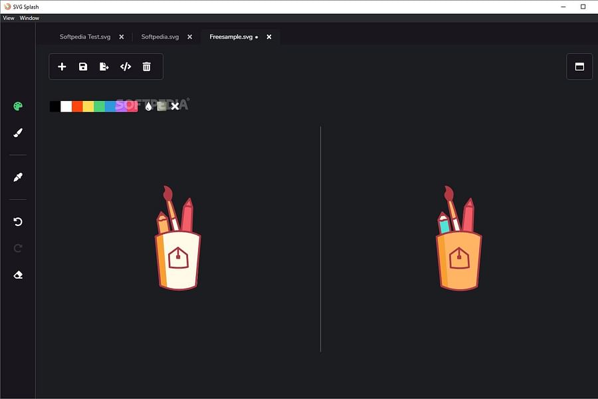Undo the last edit
598x399 pixels.
click(17, 221)
